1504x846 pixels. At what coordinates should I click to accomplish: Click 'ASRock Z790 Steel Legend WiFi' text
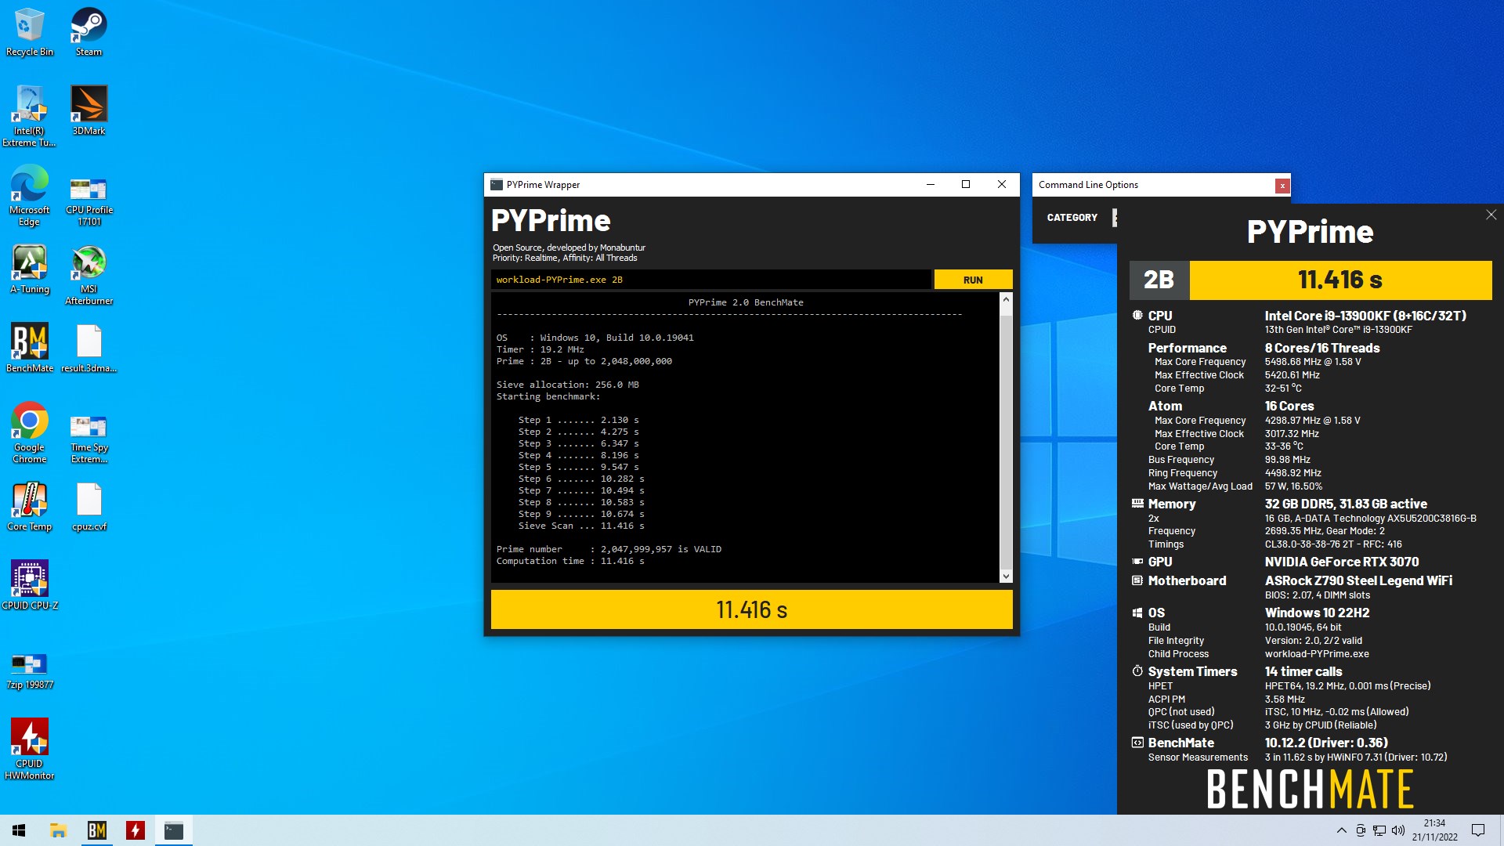pos(1358,580)
